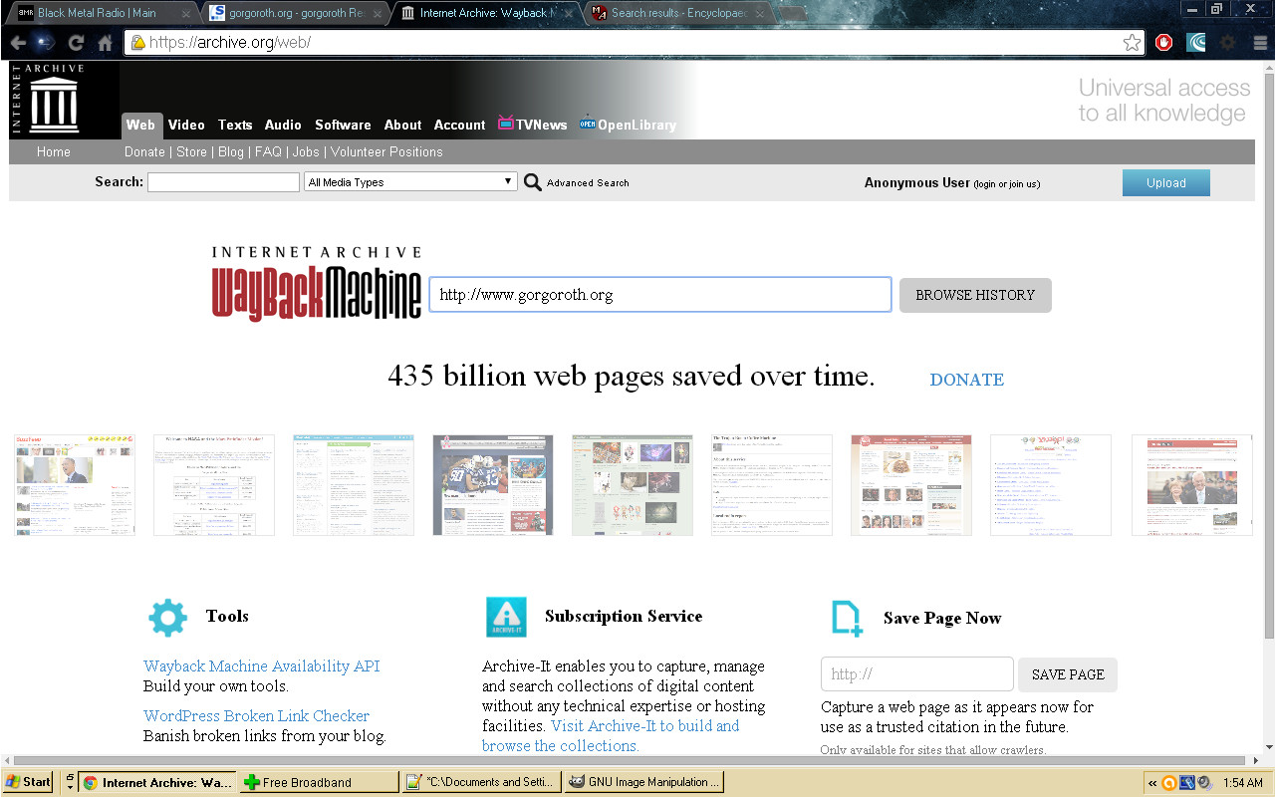1275x797 pixels.
Task: Click the Wayback URL input field
Action: tap(659, 295)
